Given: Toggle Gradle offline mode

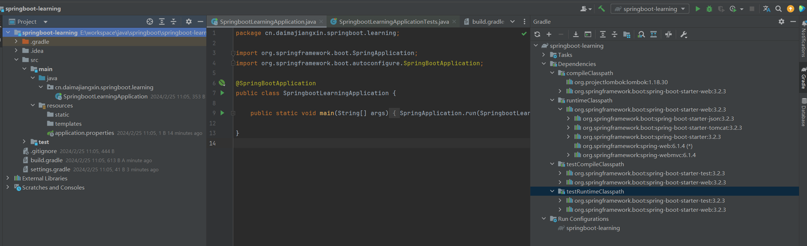Looking at the screenshot, I should click(x=668, y=35).
